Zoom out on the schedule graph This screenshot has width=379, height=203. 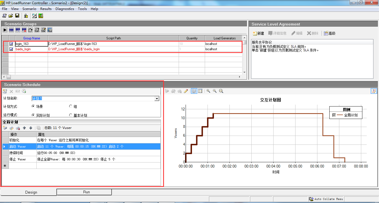[x=214, y=91]
